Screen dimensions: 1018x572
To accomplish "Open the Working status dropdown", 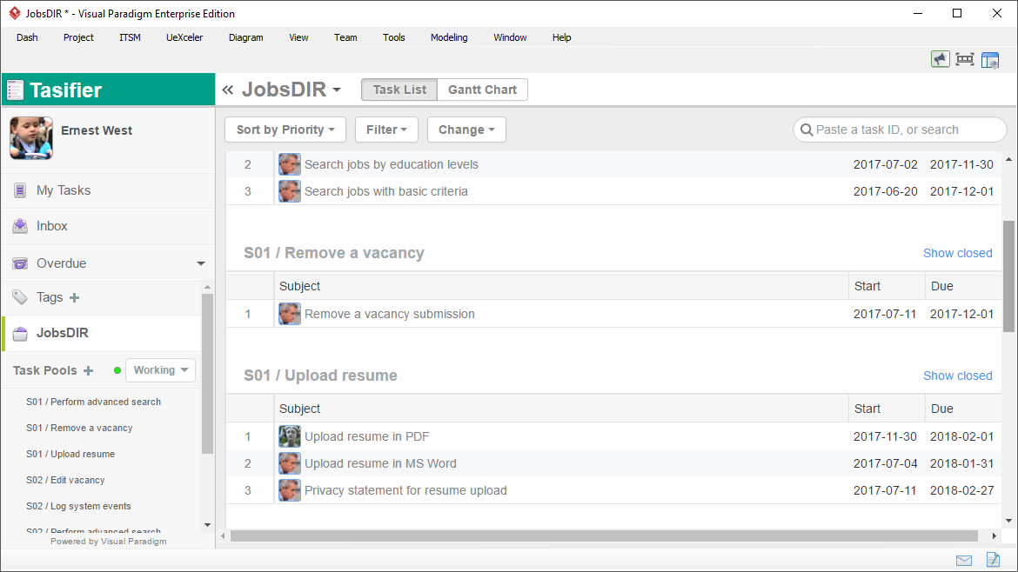I will 160,370.
